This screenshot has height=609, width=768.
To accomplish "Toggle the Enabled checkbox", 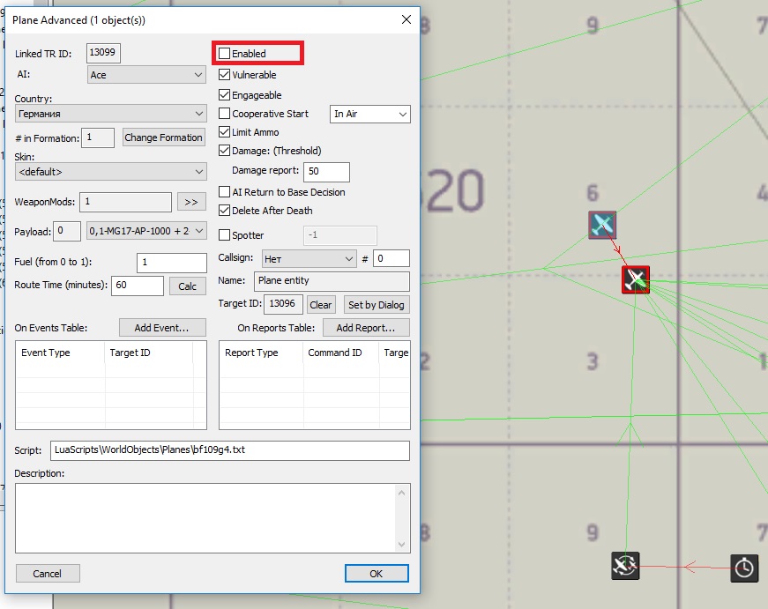I will click(224, 54).
